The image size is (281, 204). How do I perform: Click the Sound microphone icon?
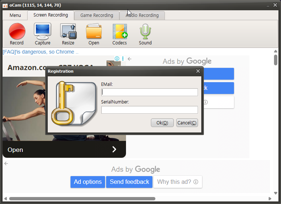145,31
